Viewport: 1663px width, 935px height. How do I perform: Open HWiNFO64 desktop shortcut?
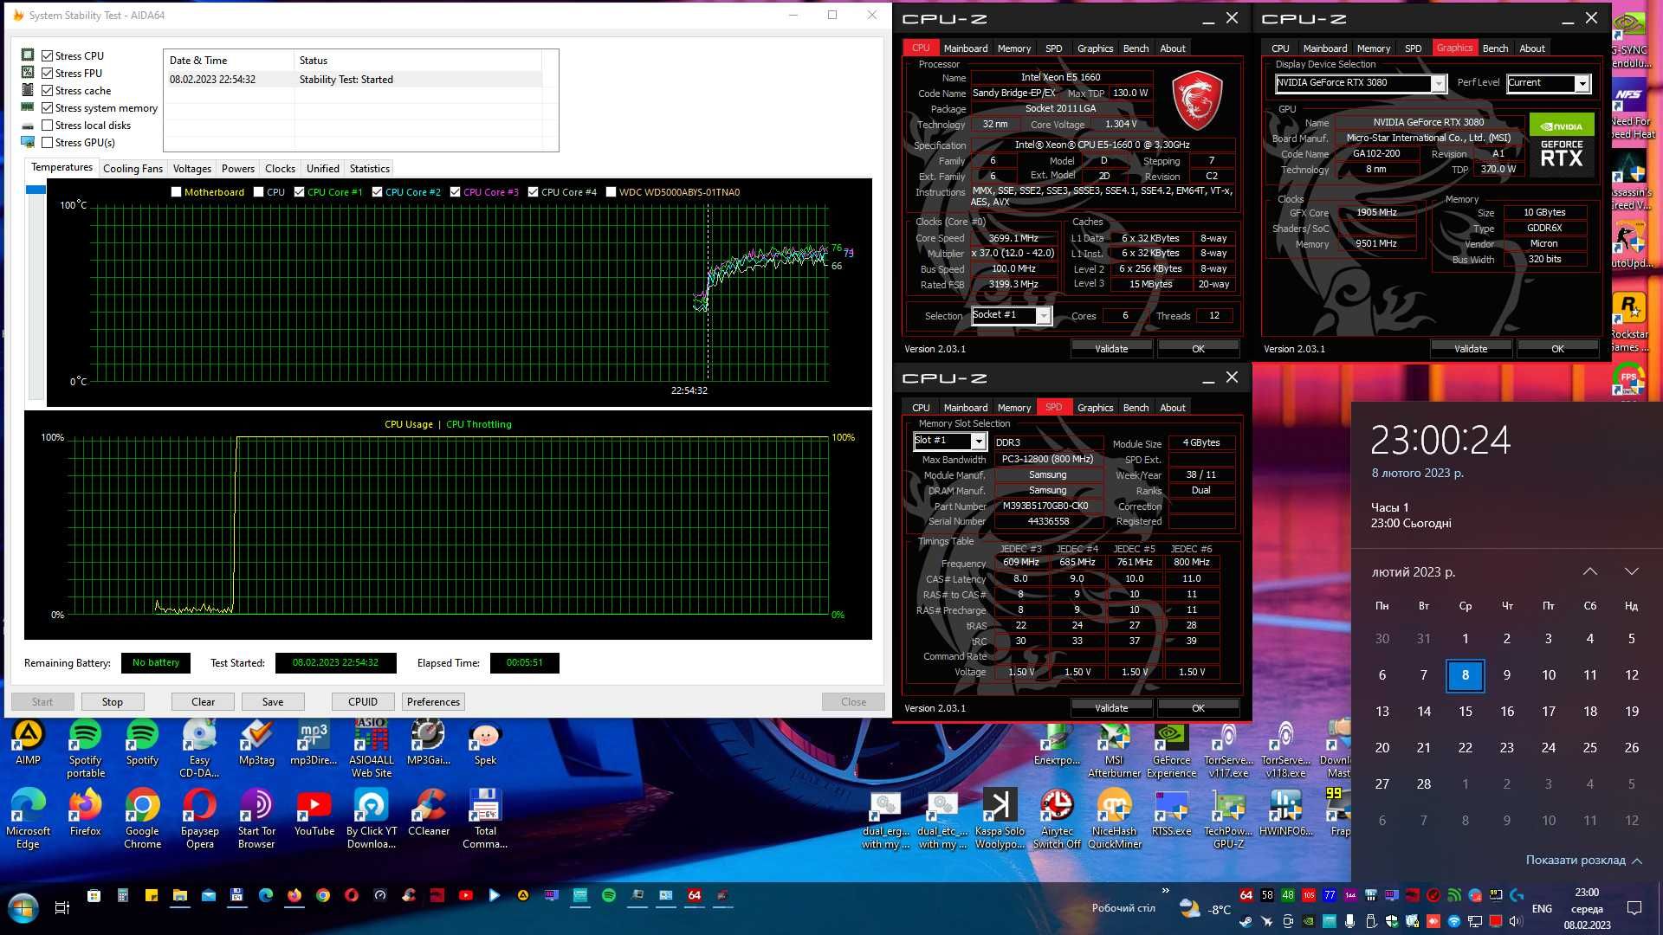pyautogui.click(x=1285, y=813)
